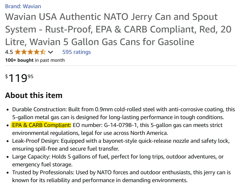Screen dimensions: 243x190
Task: Click the Leak-Proof Design bullet text
Action: click(x=121, y=145)
